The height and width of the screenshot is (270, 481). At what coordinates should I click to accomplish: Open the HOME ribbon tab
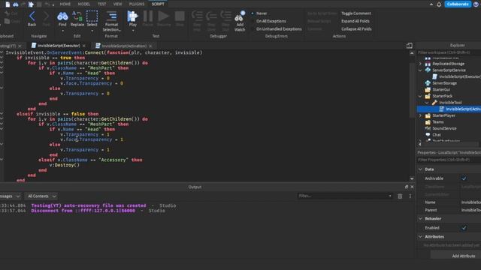pyautogui.click(x=65, y=4)
